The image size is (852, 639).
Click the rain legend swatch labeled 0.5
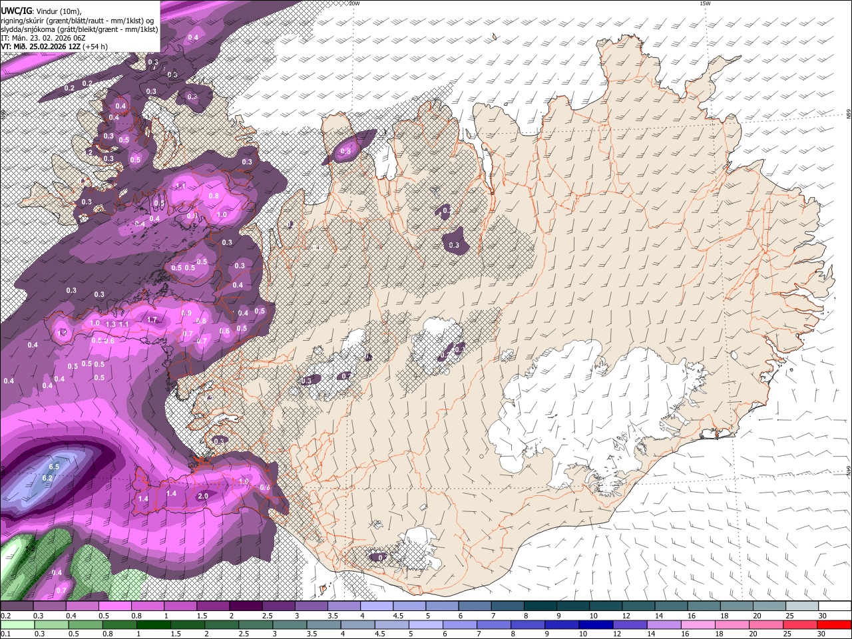pos(85,624)
